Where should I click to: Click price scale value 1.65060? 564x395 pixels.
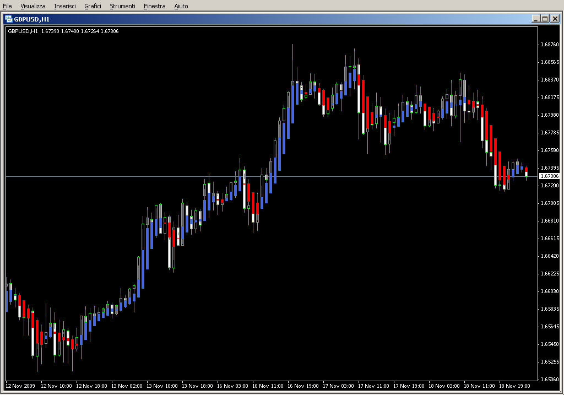coord(550,380)
